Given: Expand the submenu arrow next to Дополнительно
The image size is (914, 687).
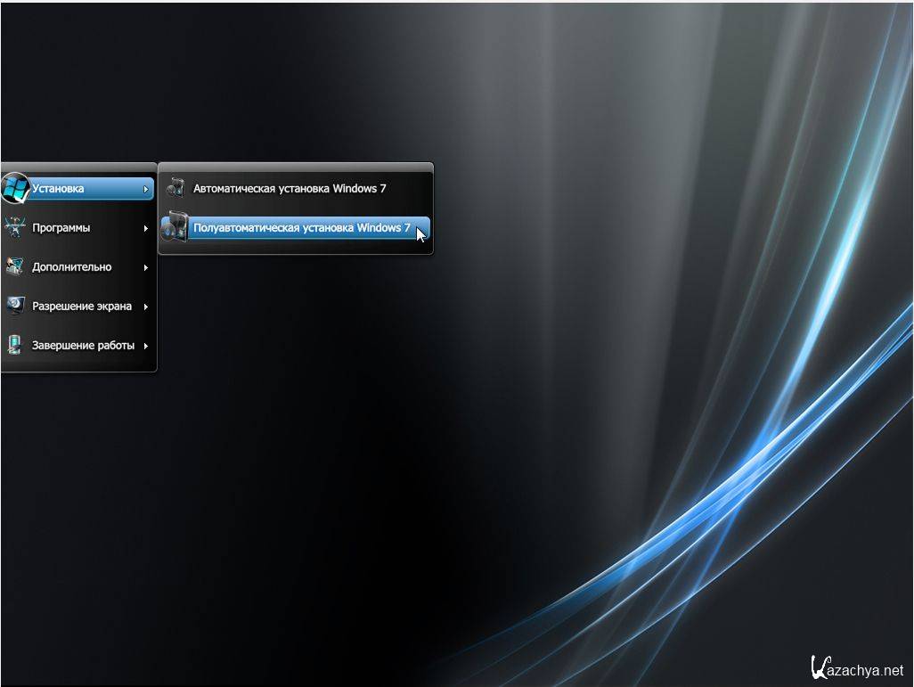Looking at the screenshot, I should click(146, 267).
